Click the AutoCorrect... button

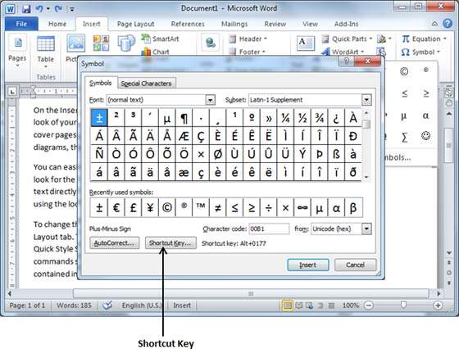click(x=115, y=243)
